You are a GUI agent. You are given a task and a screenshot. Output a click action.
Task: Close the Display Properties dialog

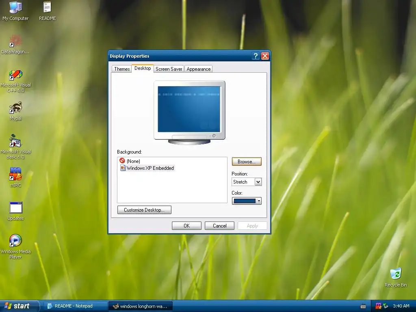[265, 56]
